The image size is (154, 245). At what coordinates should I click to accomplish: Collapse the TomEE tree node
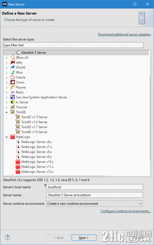pos(6,112)
